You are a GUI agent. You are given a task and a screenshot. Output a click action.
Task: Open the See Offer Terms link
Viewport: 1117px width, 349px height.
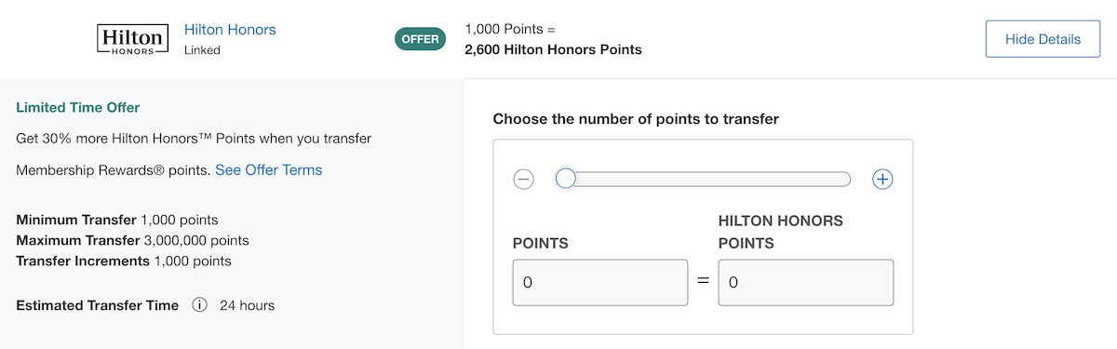pyautogui.click(x=269, y=170)
